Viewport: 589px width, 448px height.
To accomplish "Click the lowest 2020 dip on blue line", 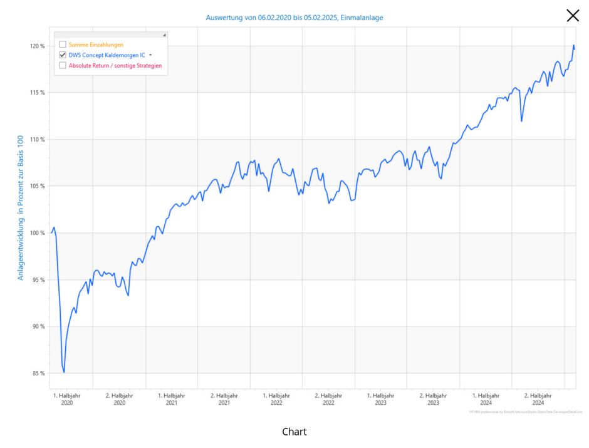I will coord(64,372).
